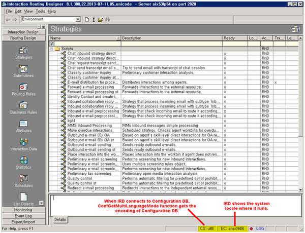Viewport: 305px width, 233px height.
Task: Switch to the Details tab
Action: click(x=60, y=219)
